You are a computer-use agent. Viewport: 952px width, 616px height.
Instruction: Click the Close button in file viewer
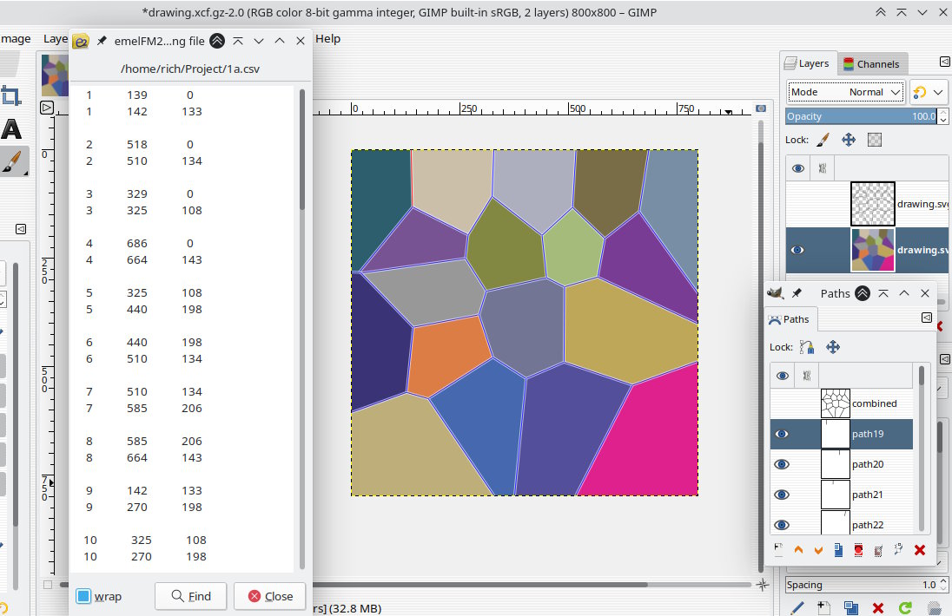(x=270, y=596)
